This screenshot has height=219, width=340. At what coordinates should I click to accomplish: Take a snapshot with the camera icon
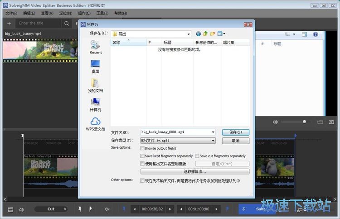click(331, 122)
